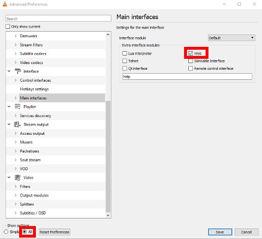The height and width of the screenshot is (239, 262).
Task: Expand the Muxers node arrow
Action: [16, 142]
